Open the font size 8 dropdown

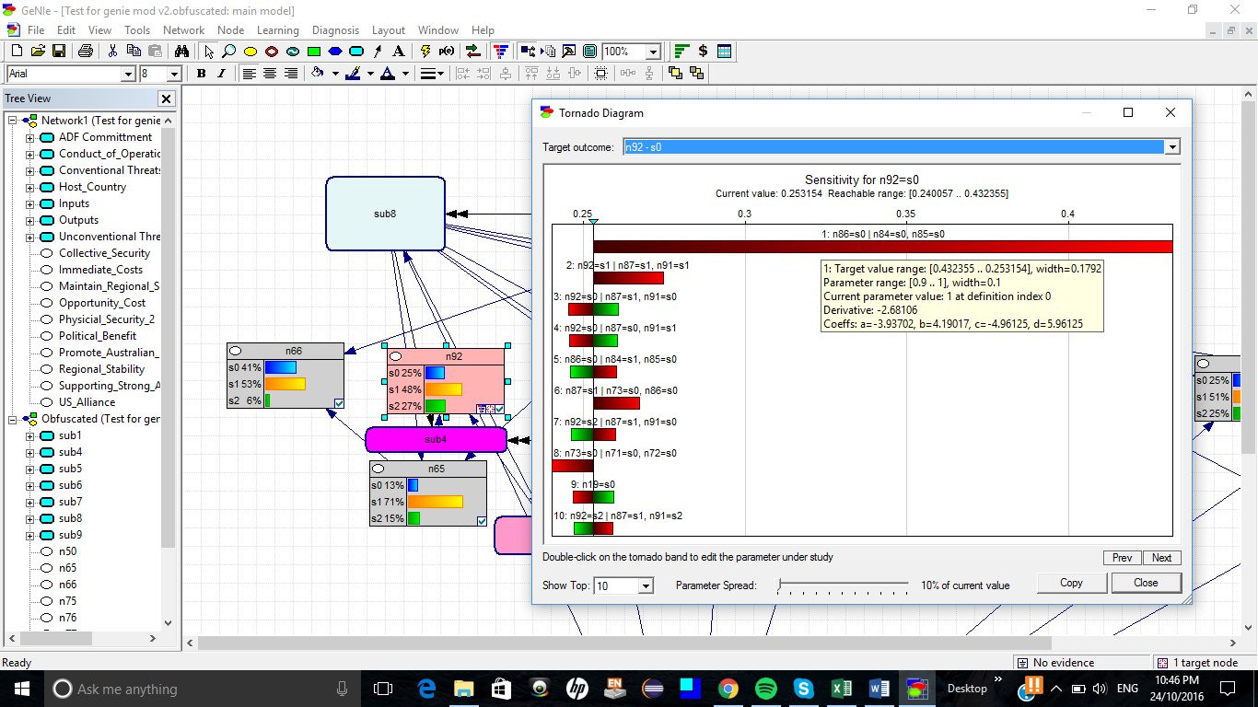174,74
